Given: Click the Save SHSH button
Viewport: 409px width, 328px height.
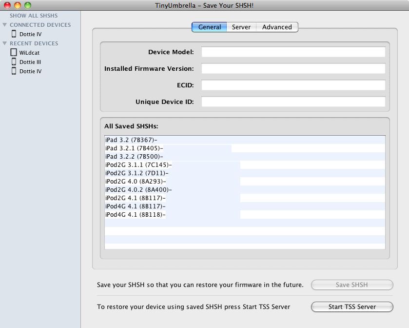Looking at the screenshot, I should point(352,285).
